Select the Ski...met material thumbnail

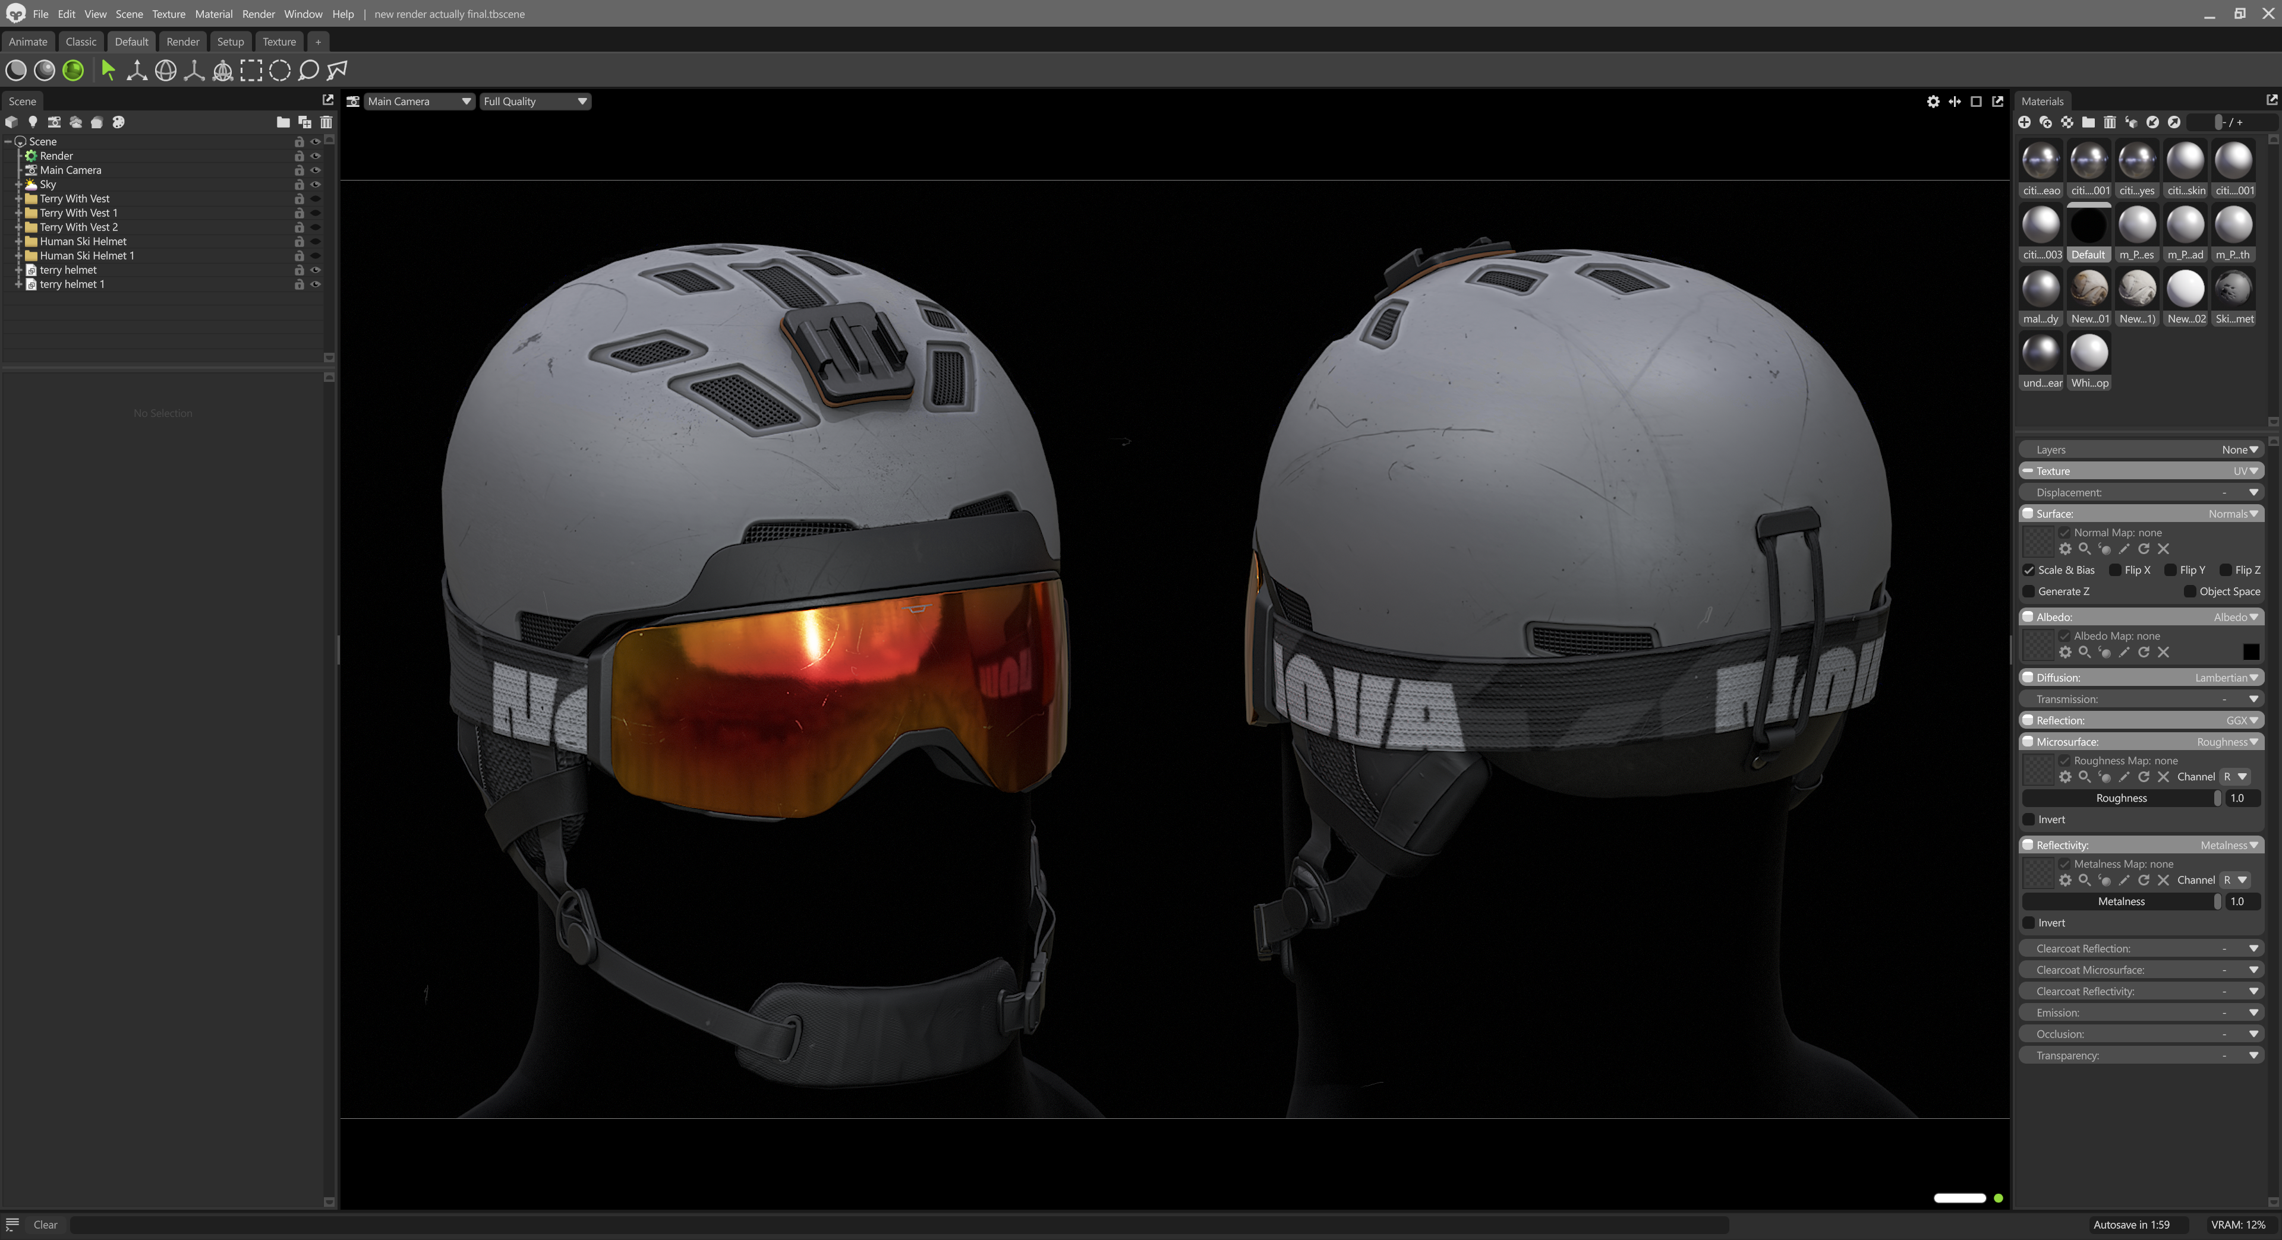2233,298
